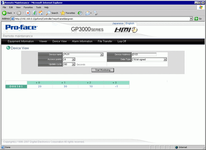Open the Tools menu

pyautogui.click(x=39, y=7)
